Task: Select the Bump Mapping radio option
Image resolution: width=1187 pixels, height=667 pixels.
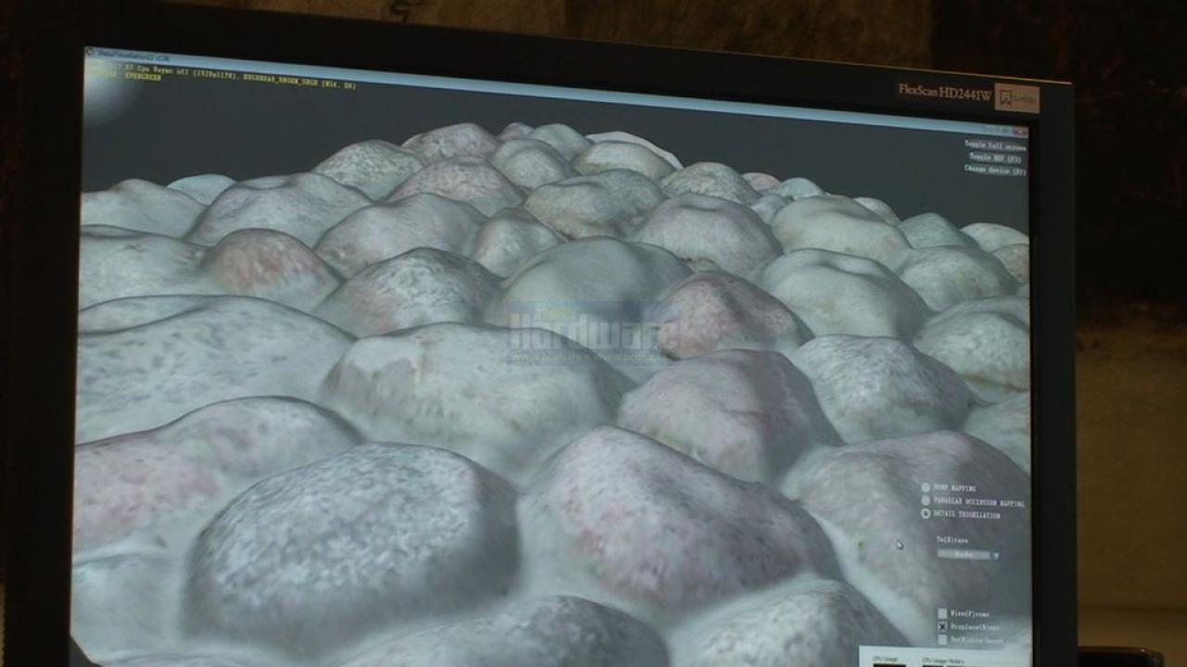Action: (925, 487)
